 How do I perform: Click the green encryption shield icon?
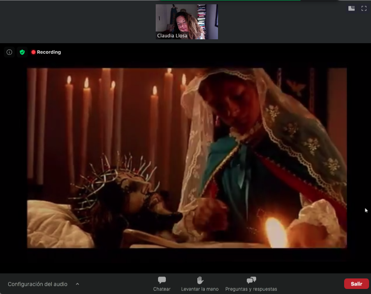pos(22,52)
